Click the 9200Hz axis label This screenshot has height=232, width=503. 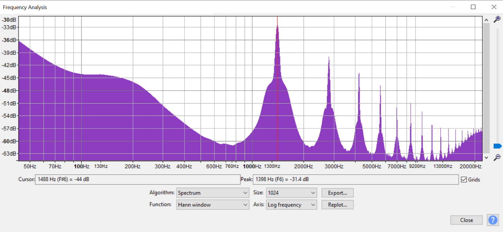[417, 166]
